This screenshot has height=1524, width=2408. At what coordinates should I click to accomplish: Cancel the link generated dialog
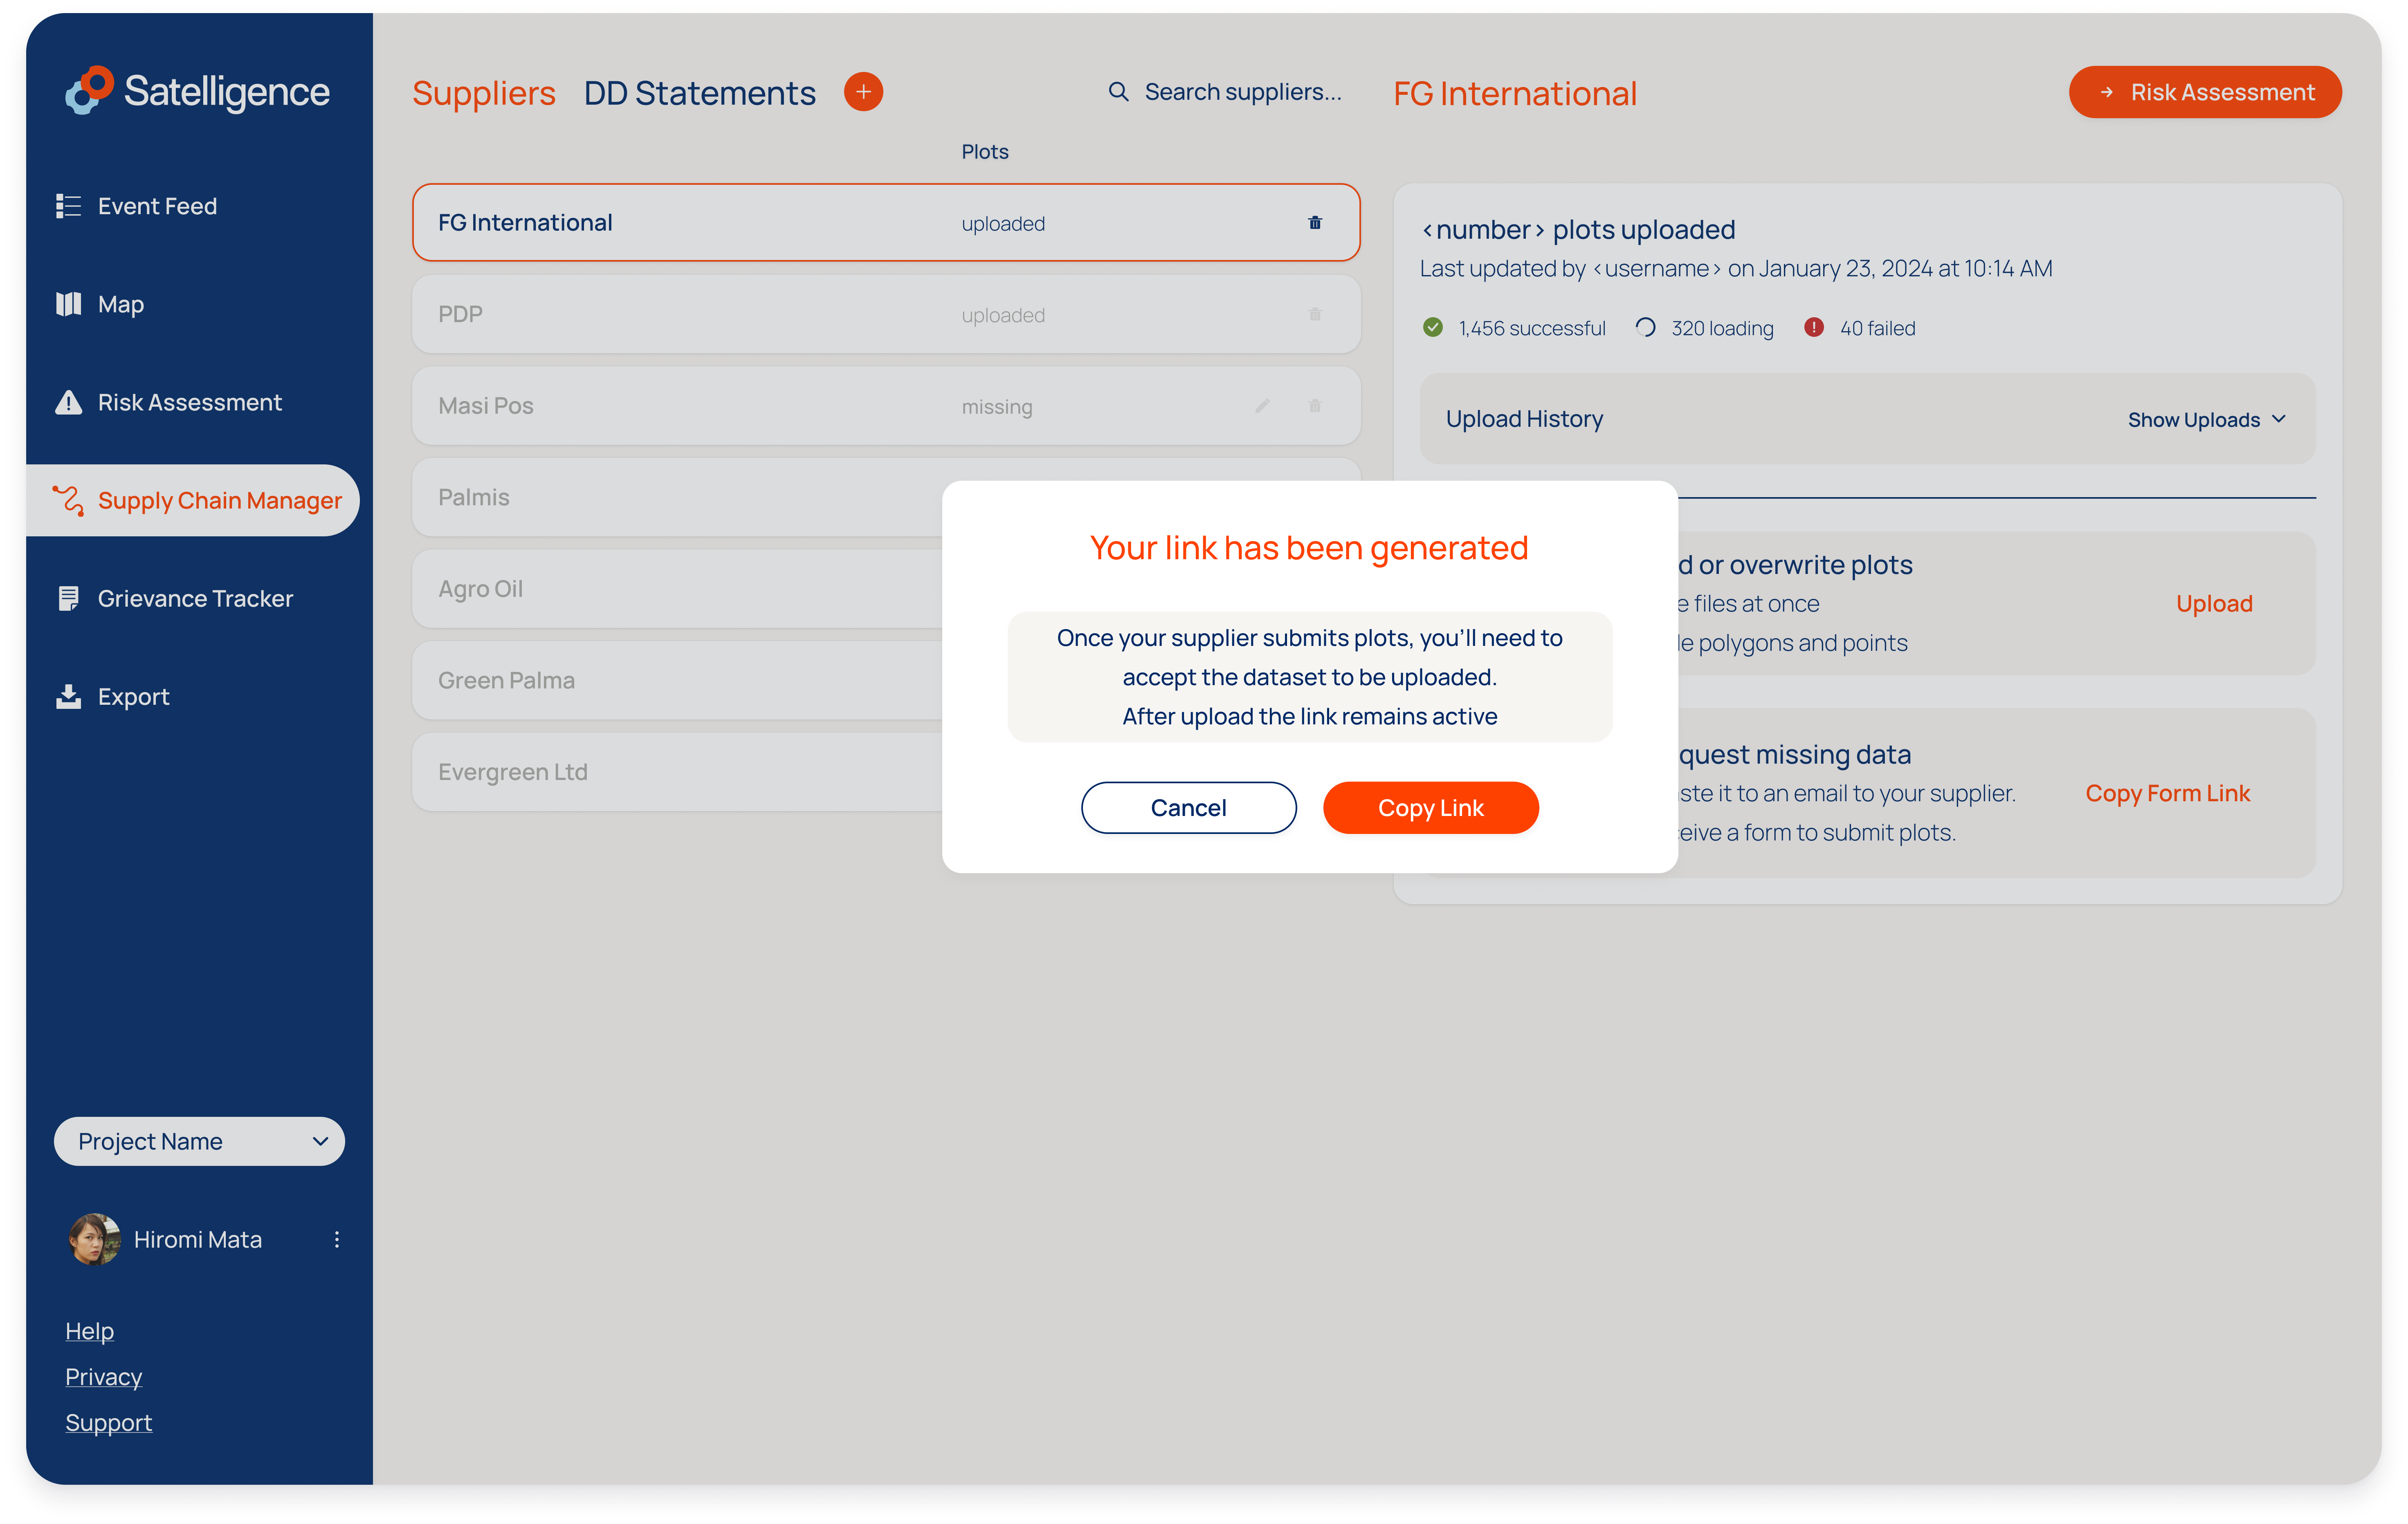pos(1188,807)
